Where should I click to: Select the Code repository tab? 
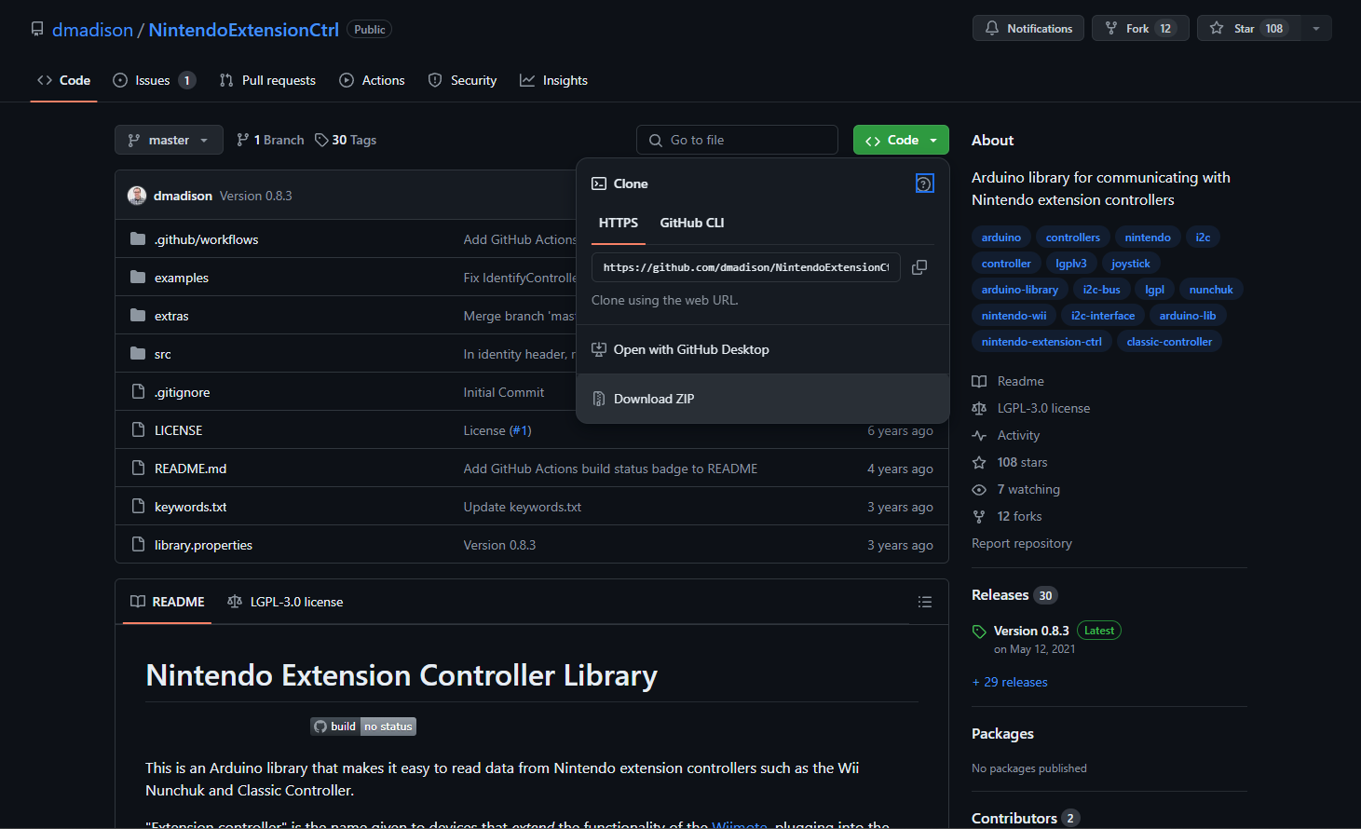pos(63,80)
